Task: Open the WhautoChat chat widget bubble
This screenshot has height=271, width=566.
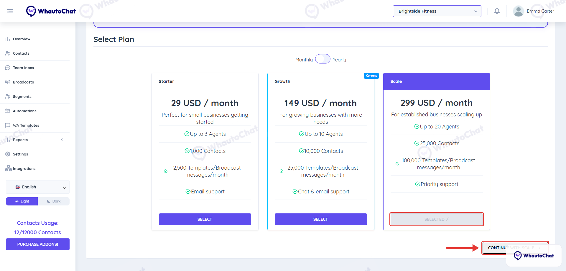Action: click(534, 255)
